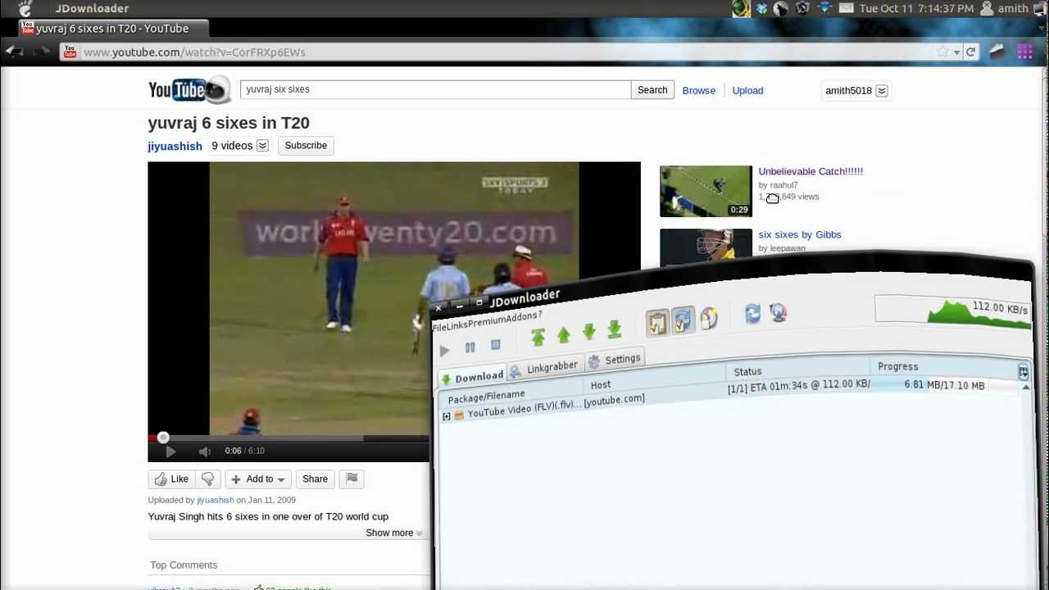
Task: Click the YouTube Search button
Action: [x=652, y=90]
